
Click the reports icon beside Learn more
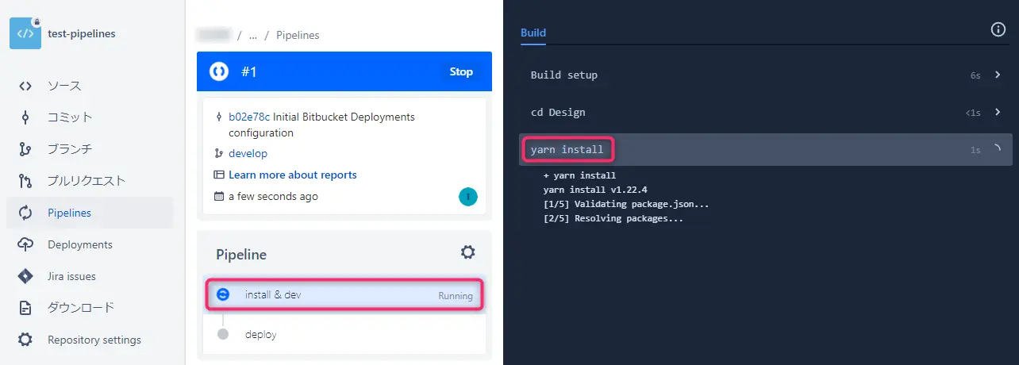pos(219,175)
